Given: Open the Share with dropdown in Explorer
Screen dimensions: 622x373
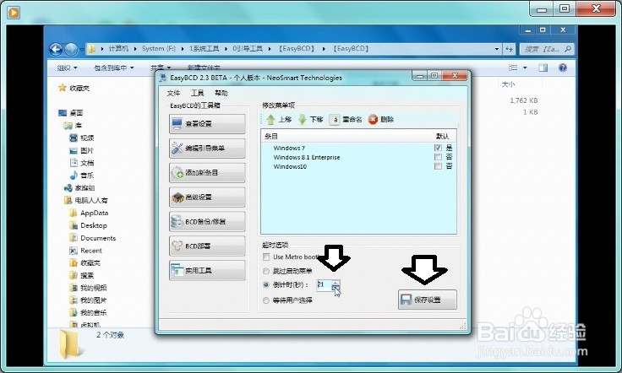Looking at the screenshot, I should click(161, 68).
